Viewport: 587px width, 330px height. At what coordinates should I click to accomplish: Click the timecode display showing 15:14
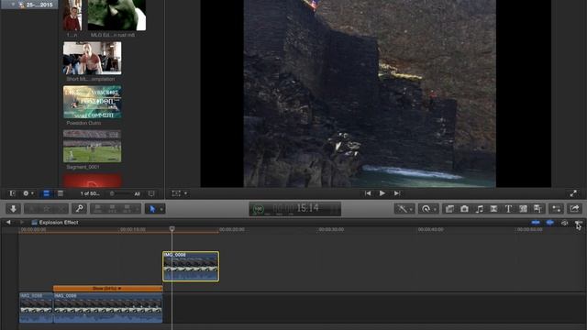[x=295, y=209]
